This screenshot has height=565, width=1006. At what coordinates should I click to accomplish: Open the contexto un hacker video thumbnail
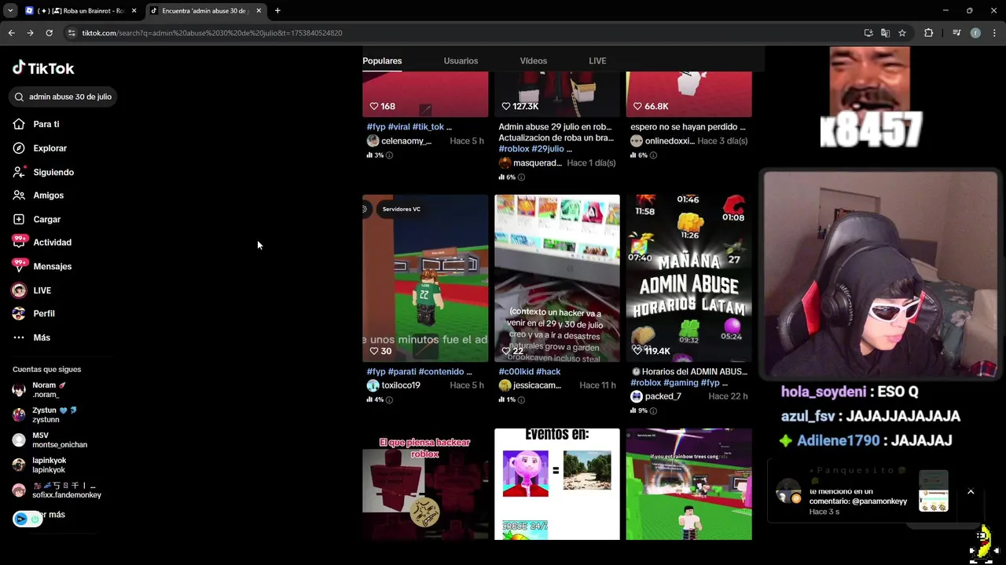557,279
